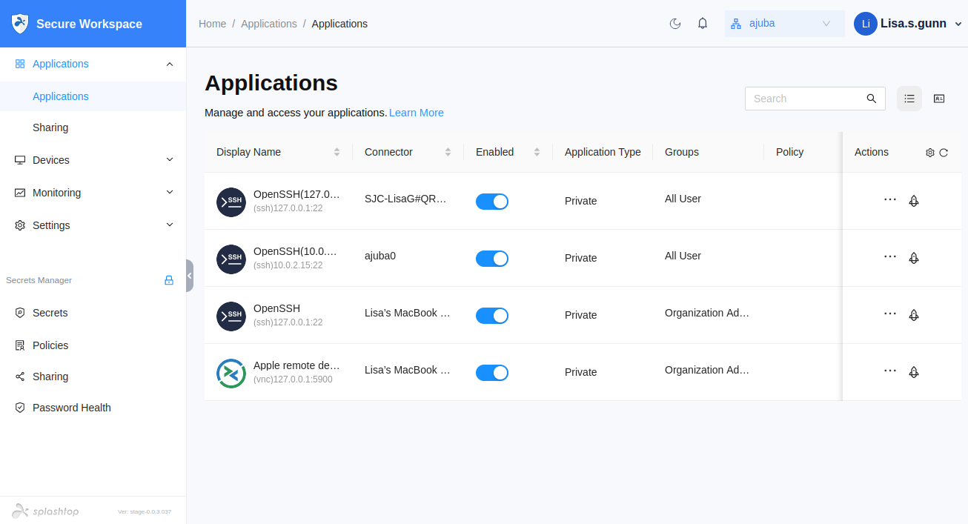Collapse the Applications sidebar section
Screen dimensions: 968x524
pos(170,64)
